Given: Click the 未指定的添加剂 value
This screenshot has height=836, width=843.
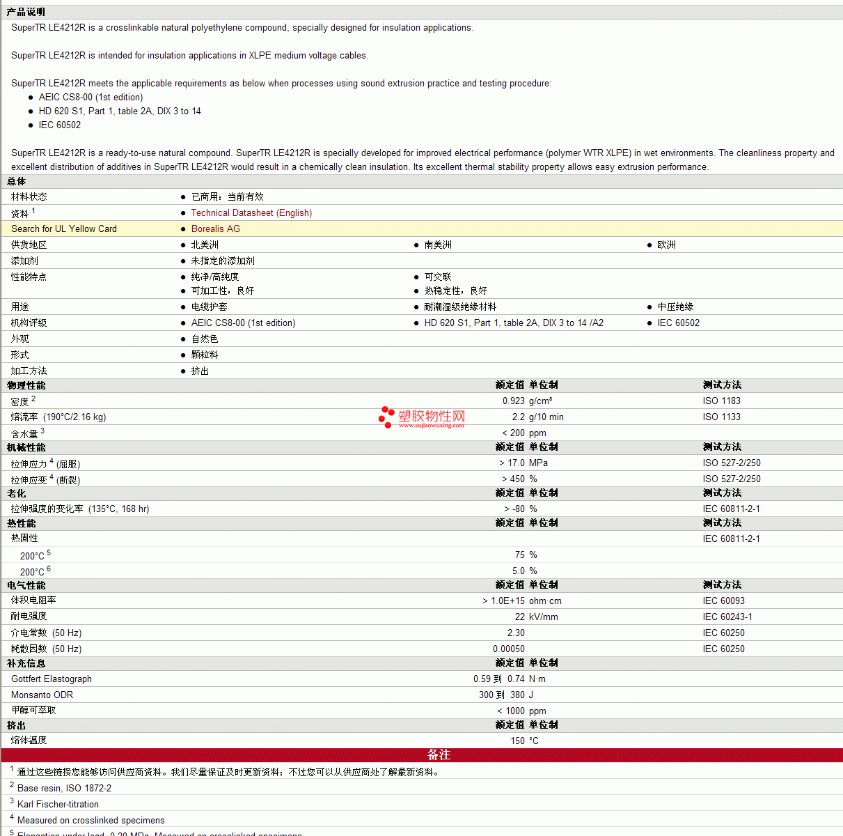Looking at the screenshot, I should (x=223, y=261).
